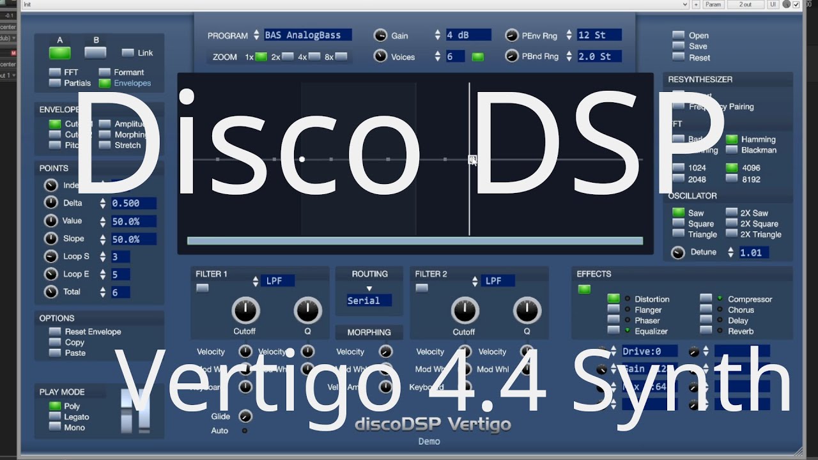
Task: Select the Square oscillator
Action: (x=678, y=224)
